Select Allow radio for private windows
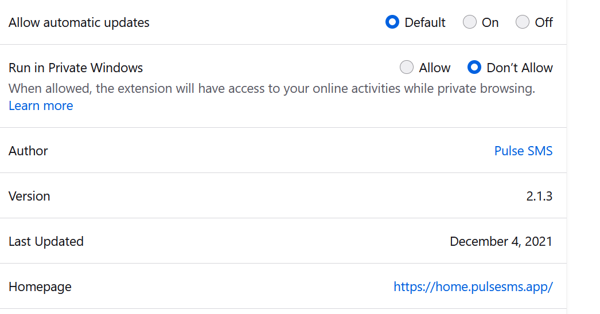Image resolution: width=600 pixels, height=314 pixels. (x=407, y=68)
